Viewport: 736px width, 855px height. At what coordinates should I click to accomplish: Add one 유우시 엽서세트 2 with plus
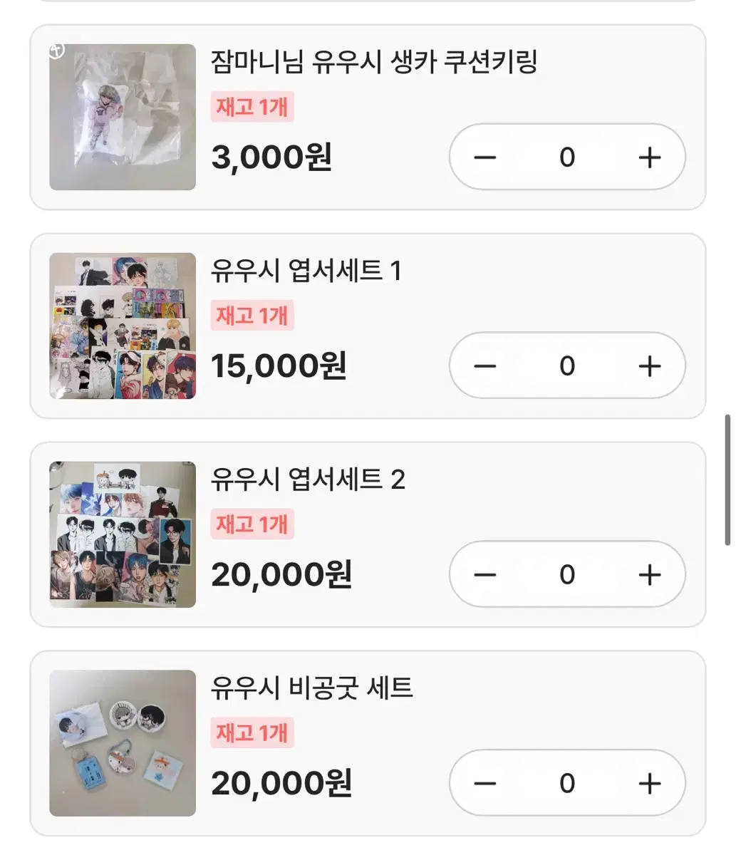pyautogui.click(x=649, y=575)
